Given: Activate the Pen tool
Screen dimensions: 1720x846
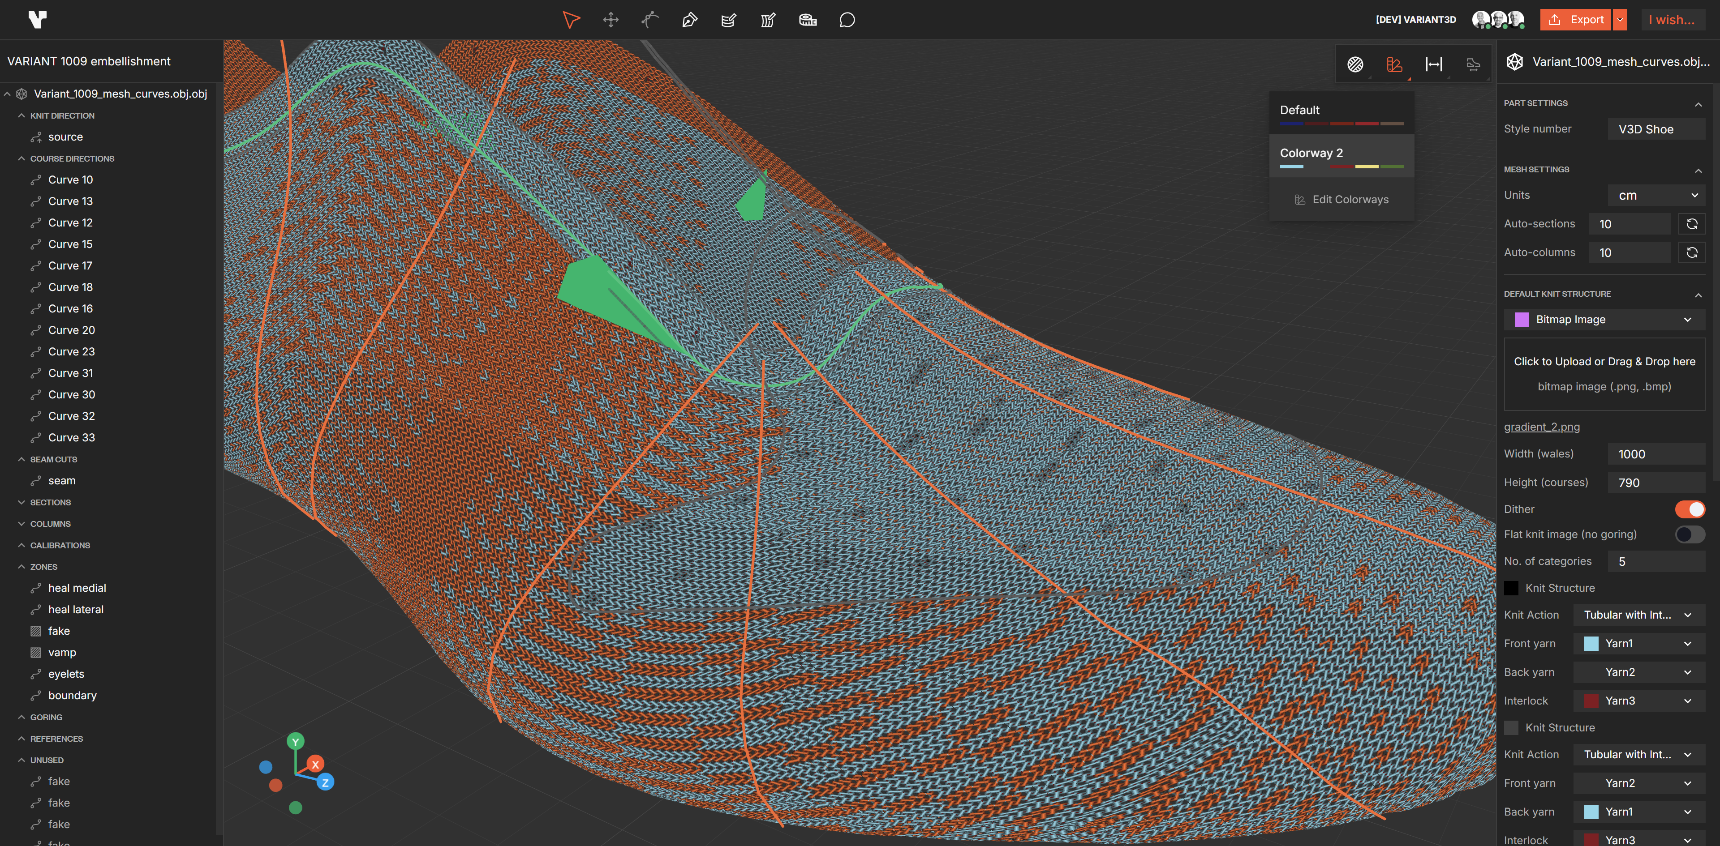Looking at the screenshot, I should [689, 20].
